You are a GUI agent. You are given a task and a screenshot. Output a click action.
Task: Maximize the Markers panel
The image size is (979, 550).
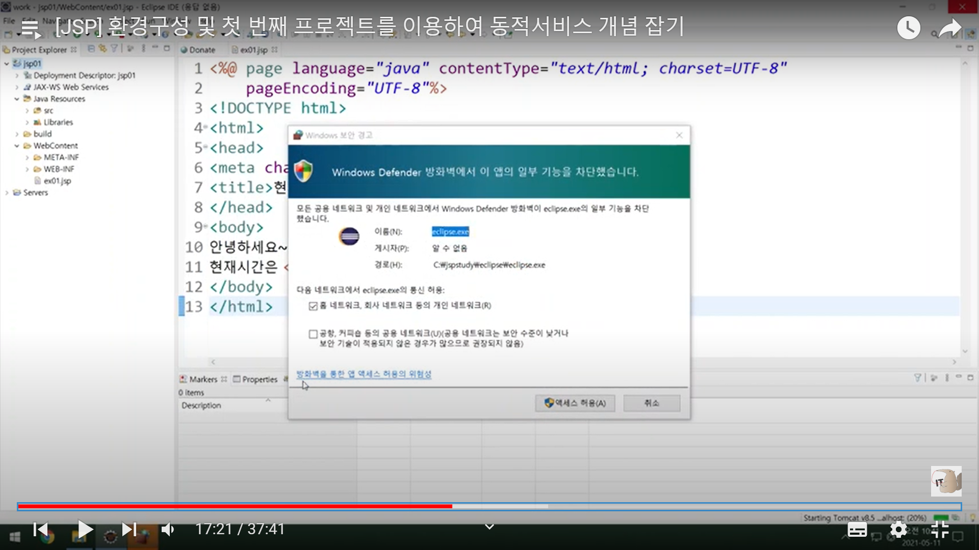point(970,377)
